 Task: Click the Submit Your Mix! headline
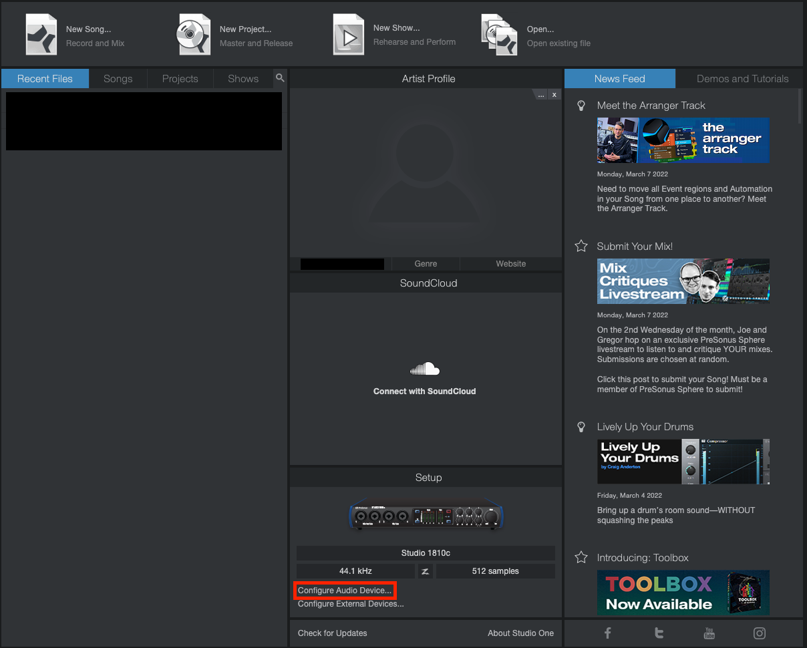[635, 247]
